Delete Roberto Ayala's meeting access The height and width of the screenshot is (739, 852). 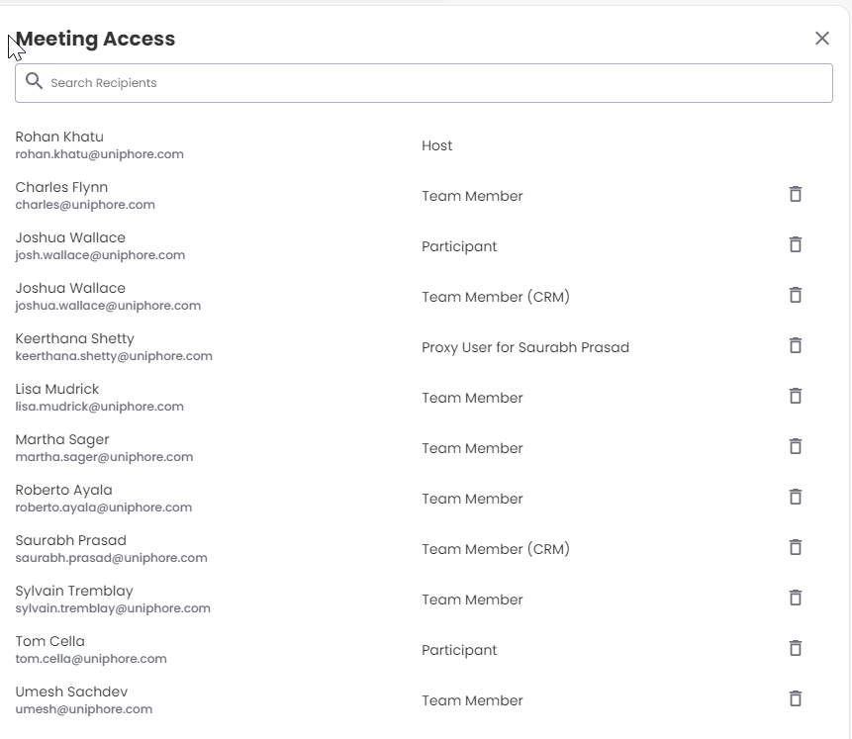coord(796,498)
